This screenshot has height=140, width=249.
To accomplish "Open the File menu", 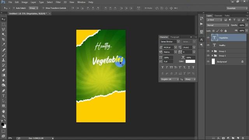I will [10, 2].
